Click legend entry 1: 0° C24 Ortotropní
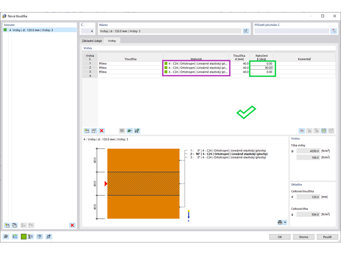341x255 pixels. [x=228, y=150]
